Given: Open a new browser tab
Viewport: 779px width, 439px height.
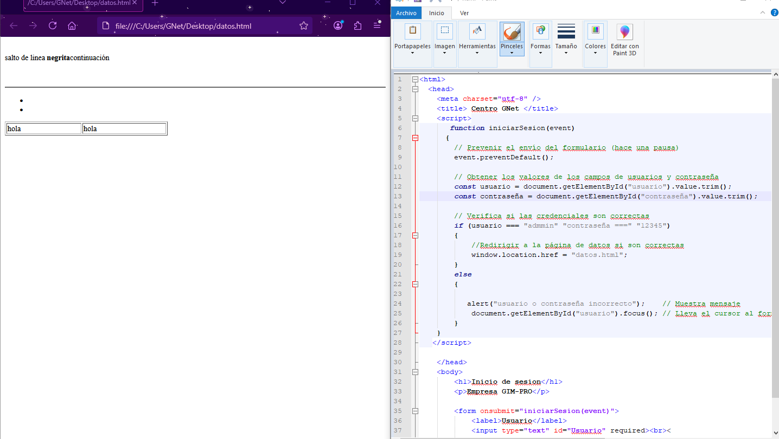Looking at the screenshot, I should tap(155, 3).
